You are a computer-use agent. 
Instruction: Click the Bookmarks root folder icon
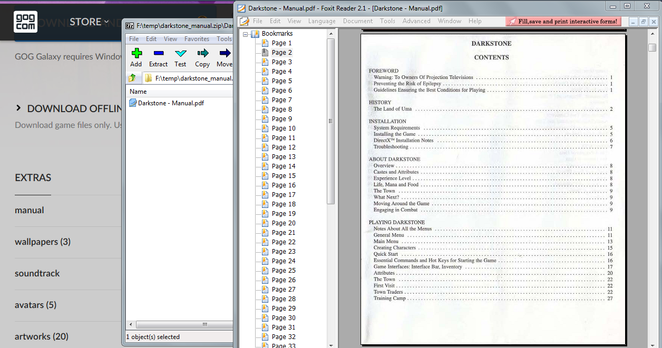[x=255, y=34]
